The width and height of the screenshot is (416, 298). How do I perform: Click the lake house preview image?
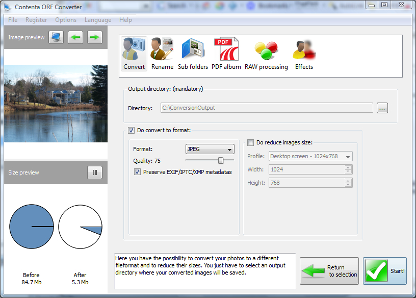[x=56, y=104]
